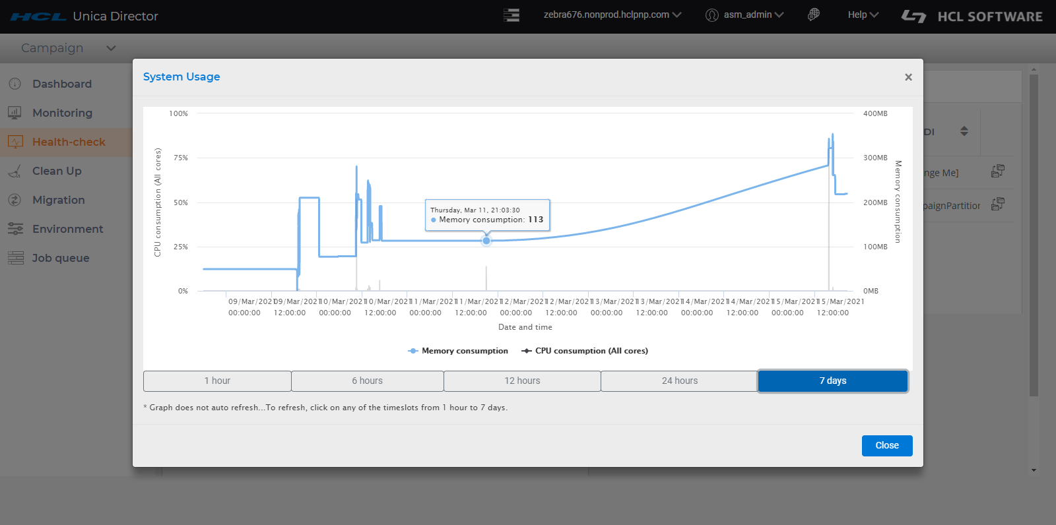Click the Clean Up broom icon
The width and height of the screenshot is (1056, 525).
15,171
